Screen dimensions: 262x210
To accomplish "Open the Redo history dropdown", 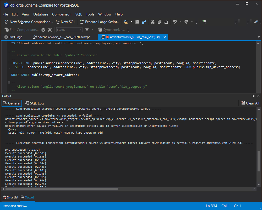I will (192, 22).
